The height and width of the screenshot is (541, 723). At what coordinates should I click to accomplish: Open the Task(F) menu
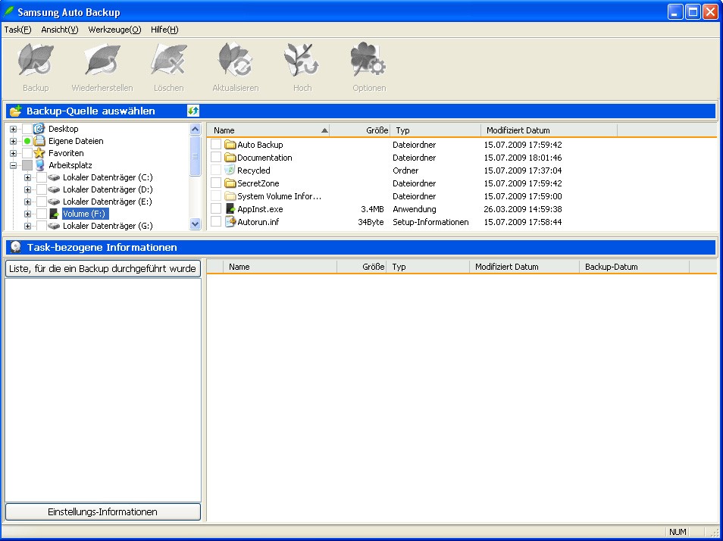pos(17,30)
